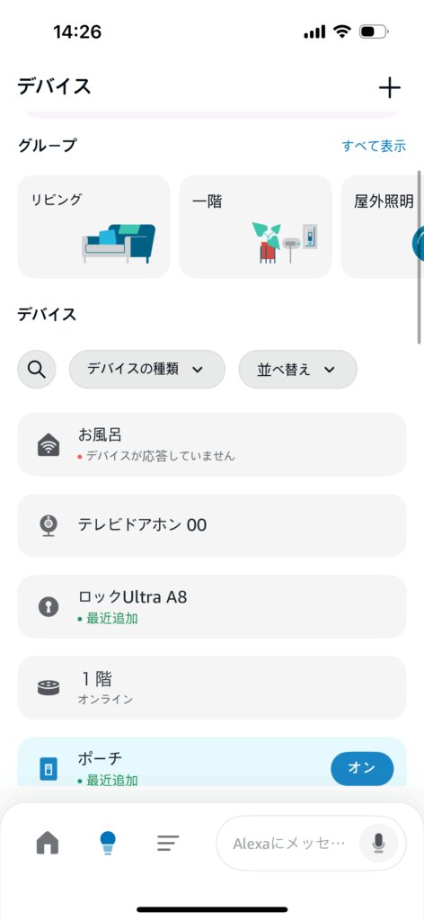Tap the すべて表示 link for groups

(375, 147)
